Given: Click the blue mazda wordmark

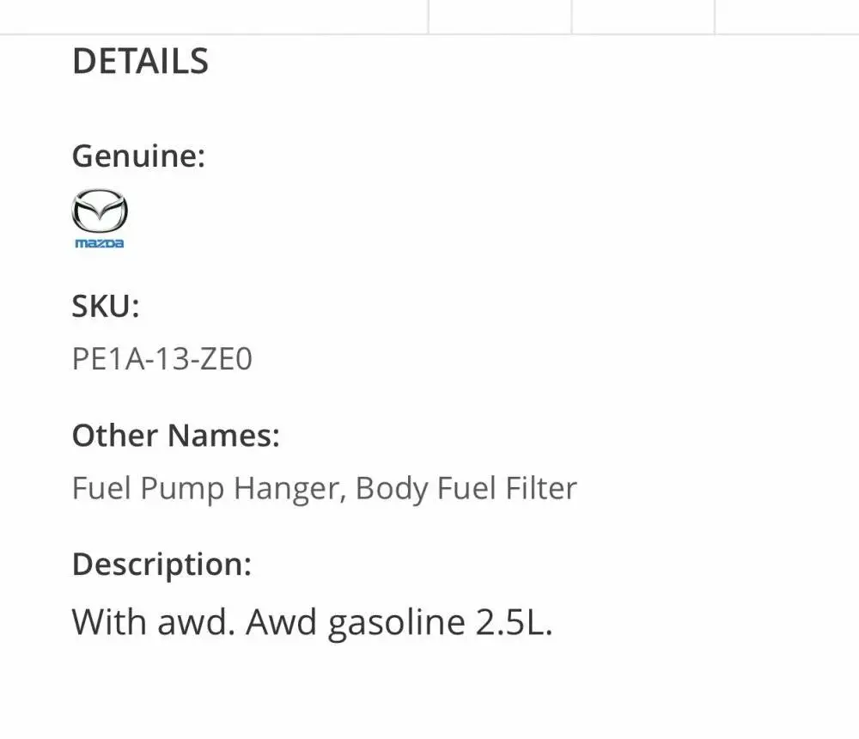Looking at the screenshot, I should (x=99, y=243).
